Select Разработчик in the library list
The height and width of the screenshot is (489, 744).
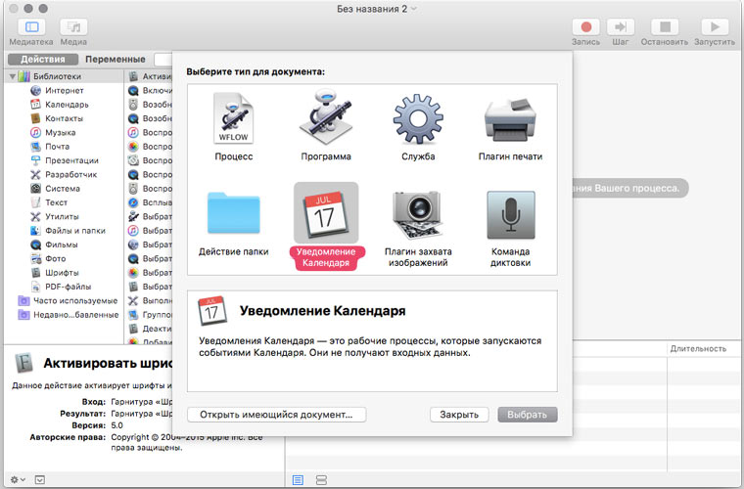tap(64, 174)
